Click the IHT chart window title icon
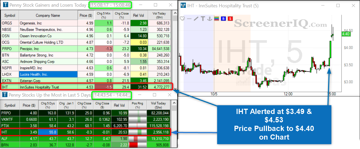Viewport: 360px width, 149px height. point(183,5)
